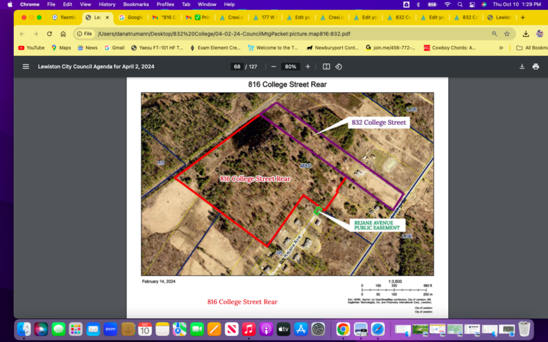Screen dimensions: 548x342
Task: Open the All Bookmarks folder
Action: pyautogui.click(x=531, y=48)
